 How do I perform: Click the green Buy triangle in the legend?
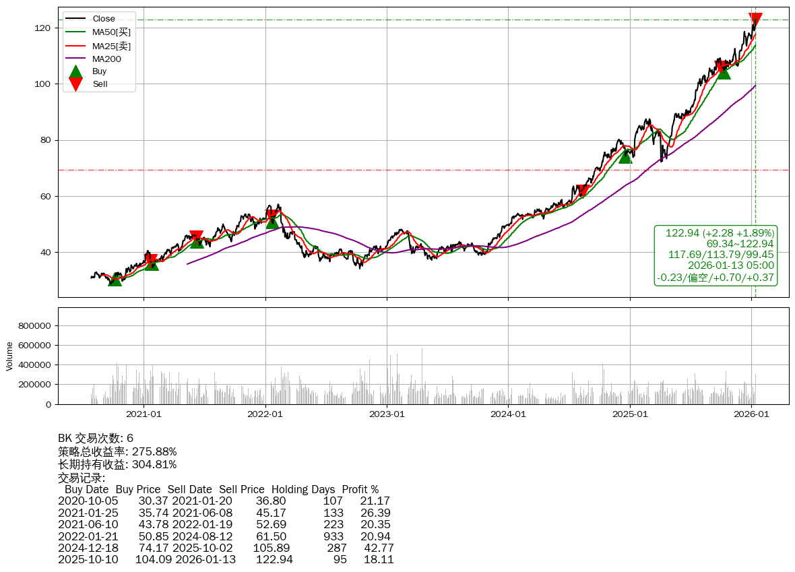tap(76, 71)
